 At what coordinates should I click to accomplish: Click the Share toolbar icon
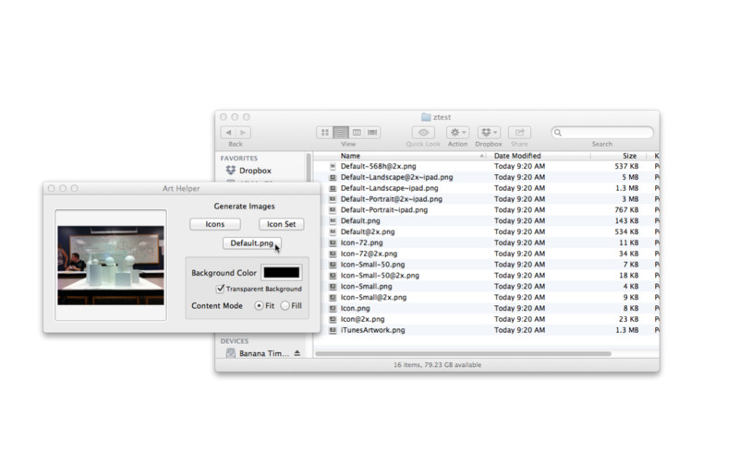coord(519,133)
